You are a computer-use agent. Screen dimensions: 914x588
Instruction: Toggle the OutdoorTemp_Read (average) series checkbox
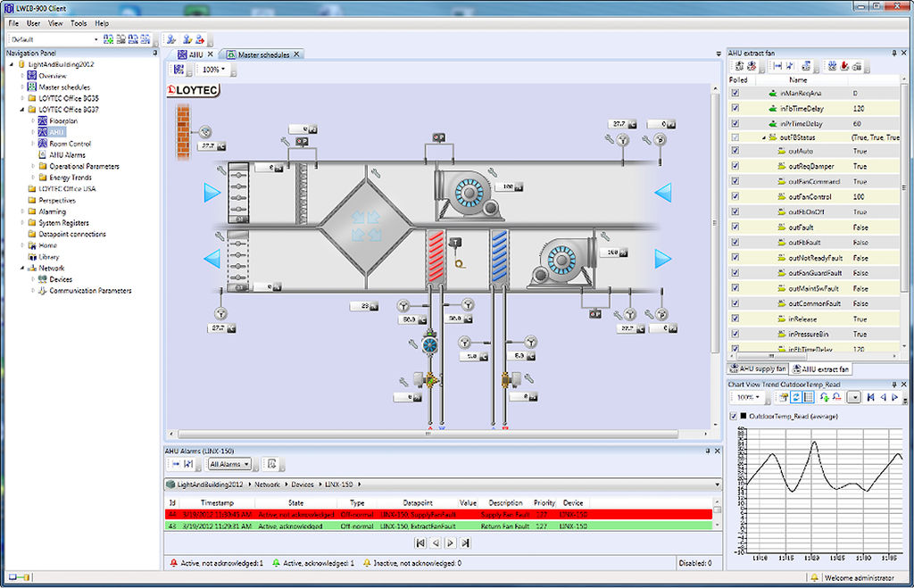(x=734, y=416)
